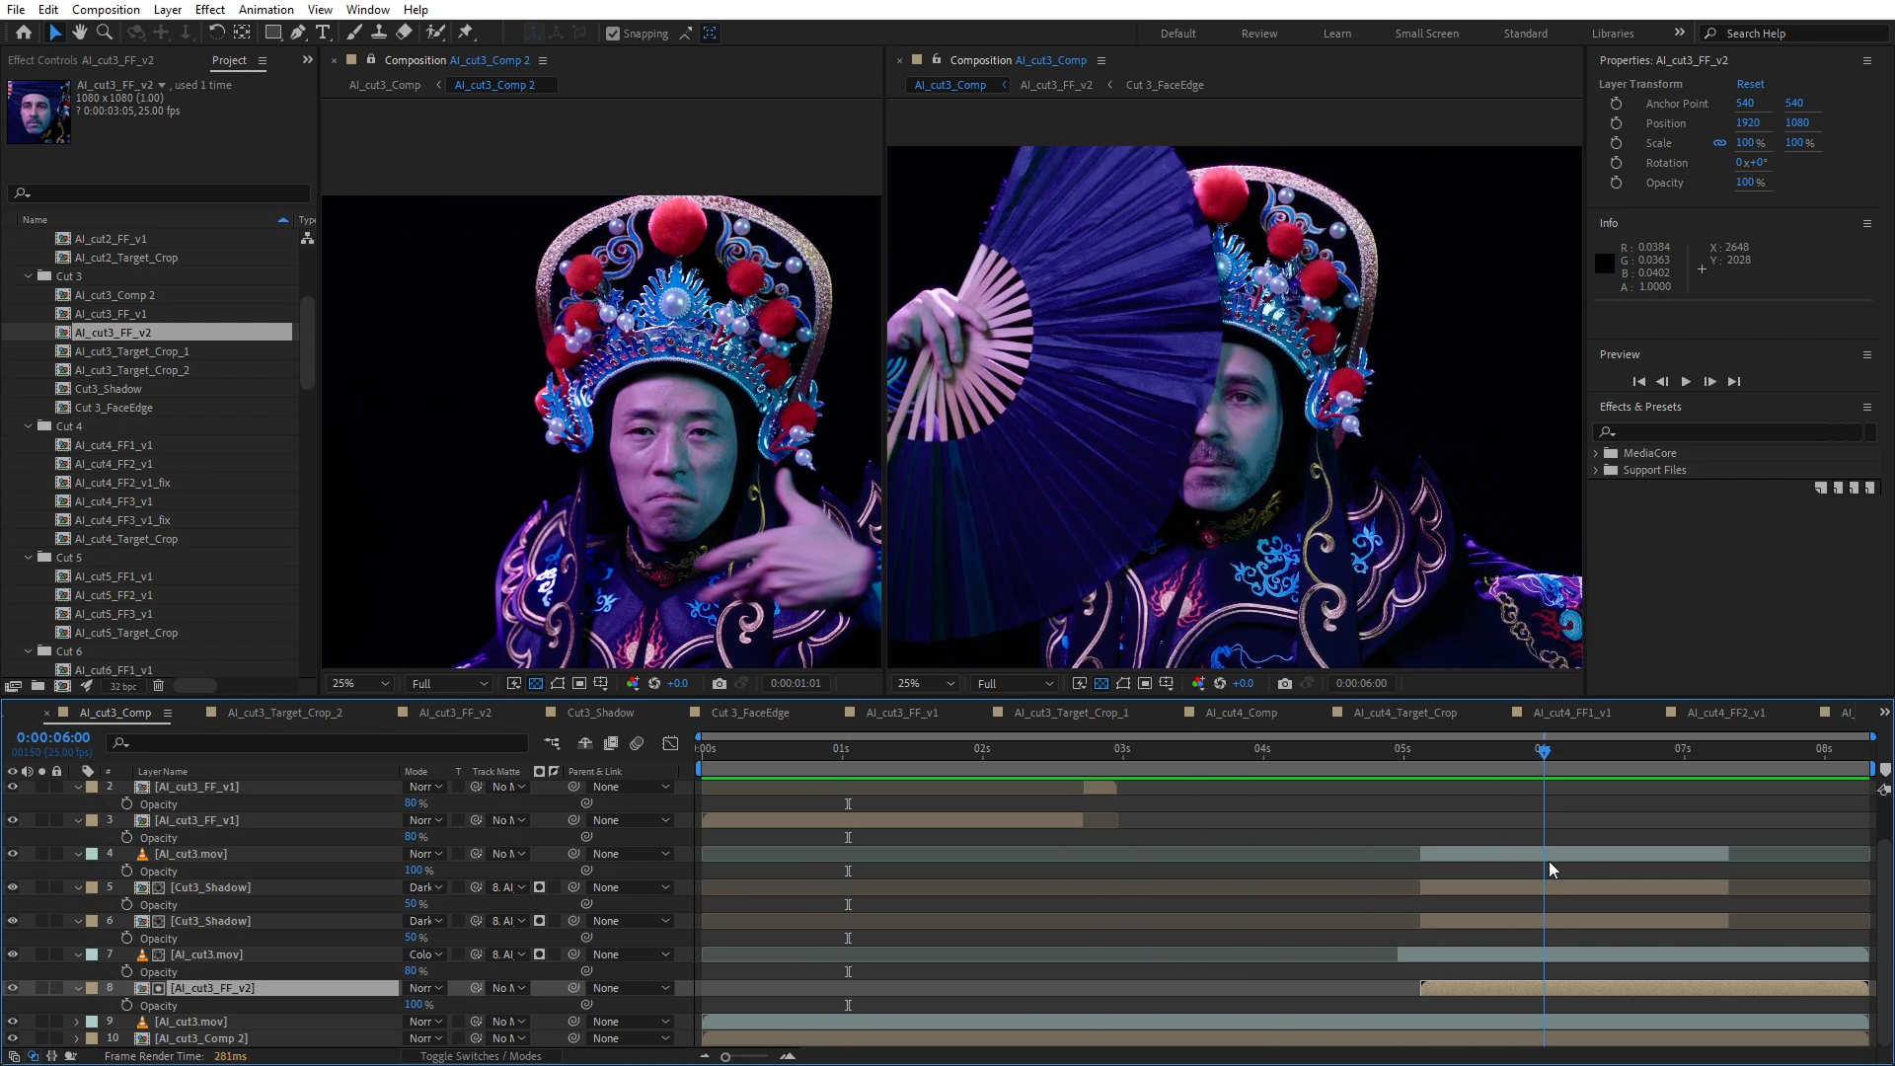Switch to Cut3_Shadow timeline tab

tap(600, 713)
